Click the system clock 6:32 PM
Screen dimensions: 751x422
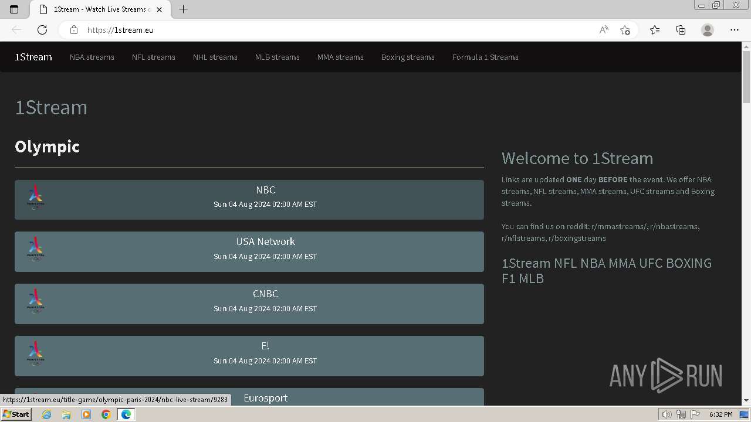720,414
